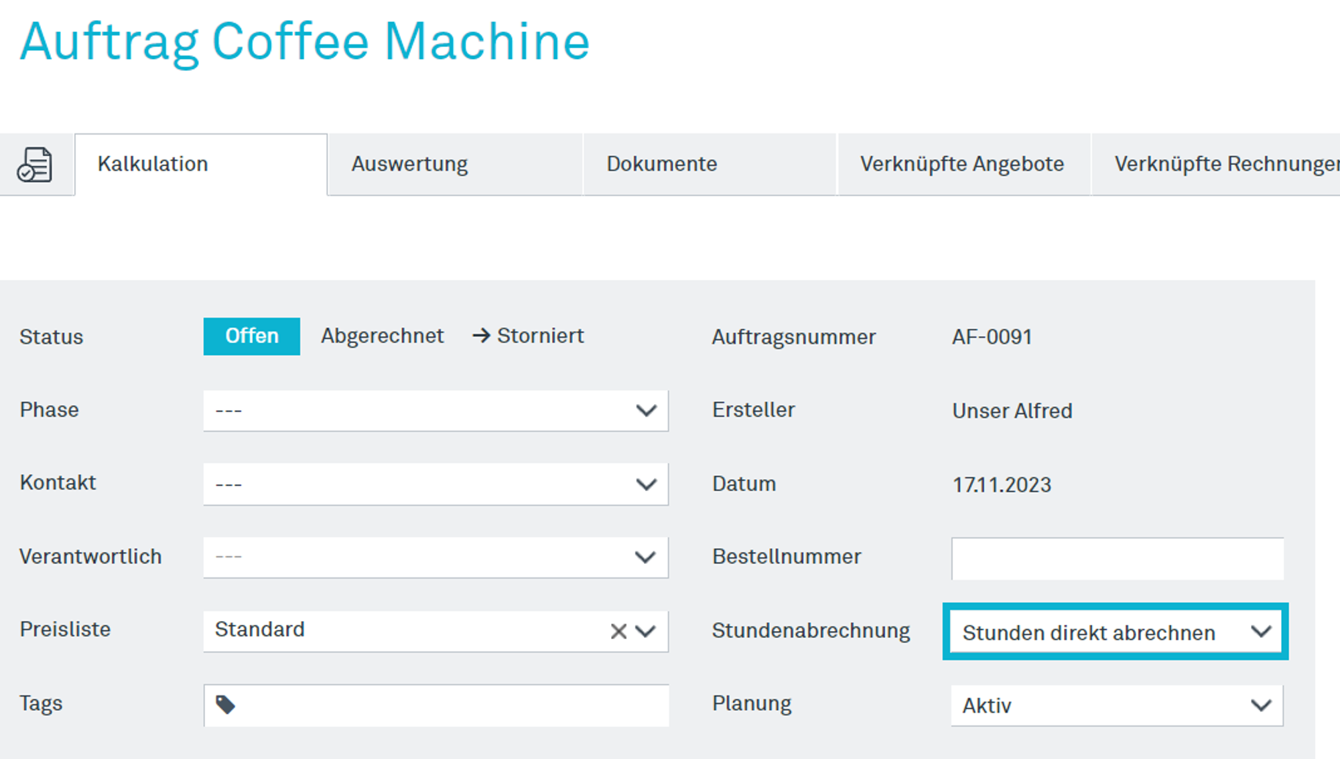Click the Stundenabrechnung label
Image resolution: width=1340 pixels, height=759 pixels.
pos(811,631)
